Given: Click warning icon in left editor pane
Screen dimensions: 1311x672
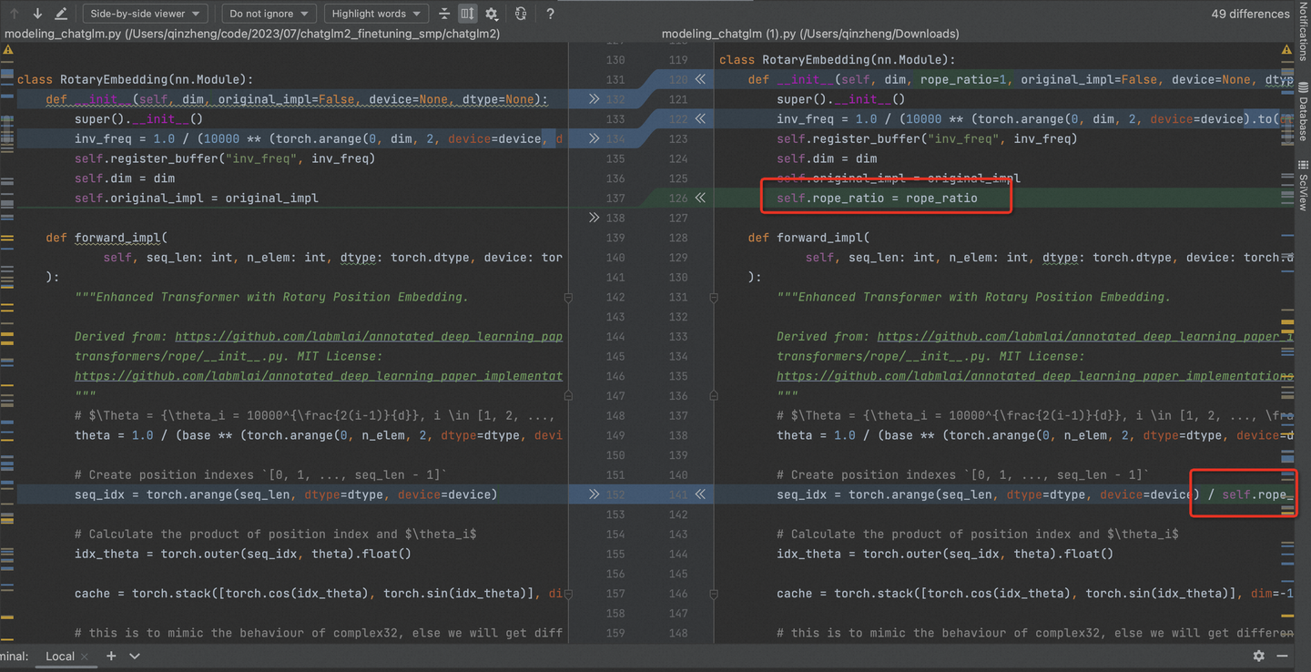Looking at the screenshot, I should [8, 50].
